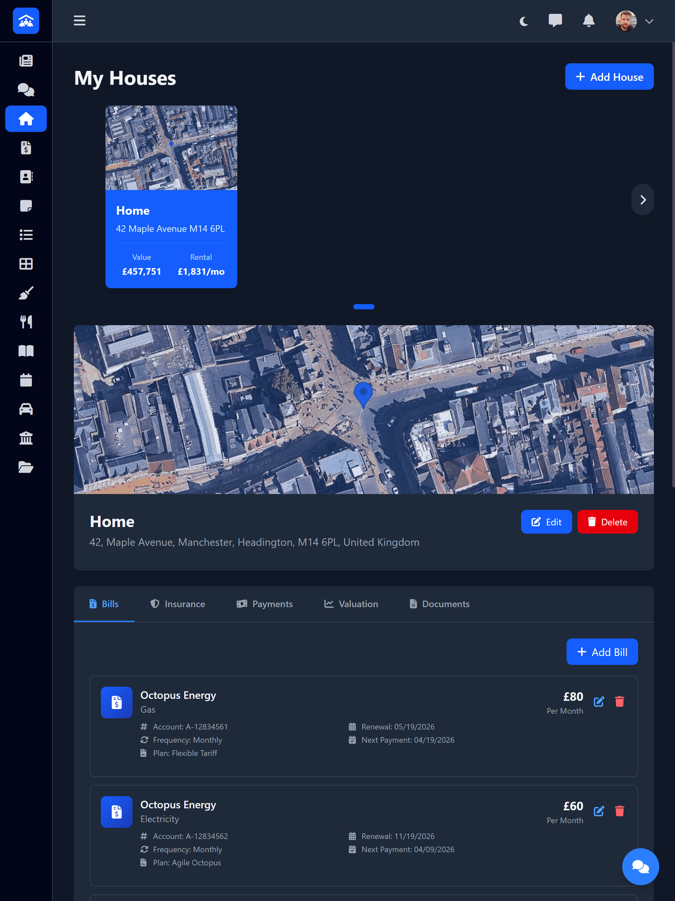Select the contacts icon in the sidebar

[x=26, y=177]
